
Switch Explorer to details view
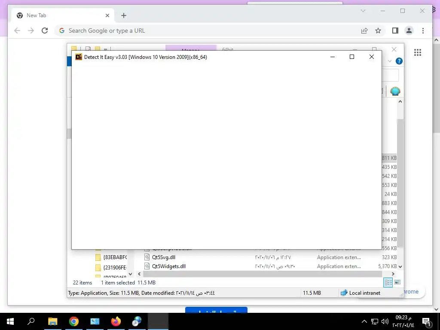tap(388, 282)
